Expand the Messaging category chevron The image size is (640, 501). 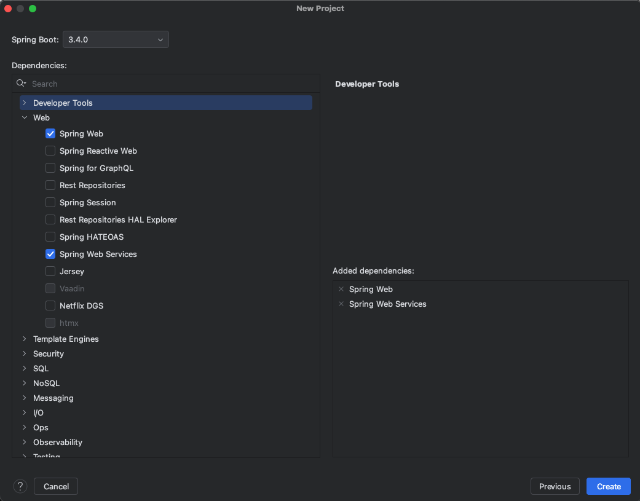25,397
